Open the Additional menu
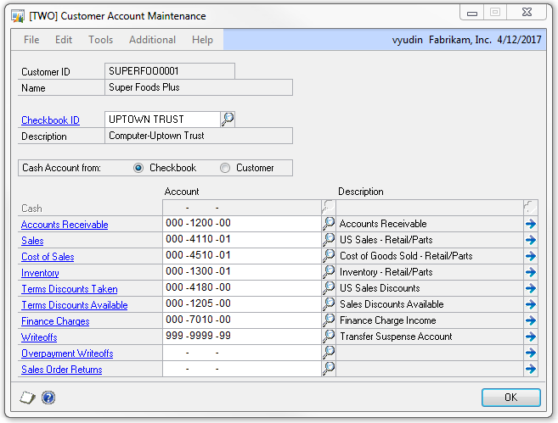 (152, 40)
